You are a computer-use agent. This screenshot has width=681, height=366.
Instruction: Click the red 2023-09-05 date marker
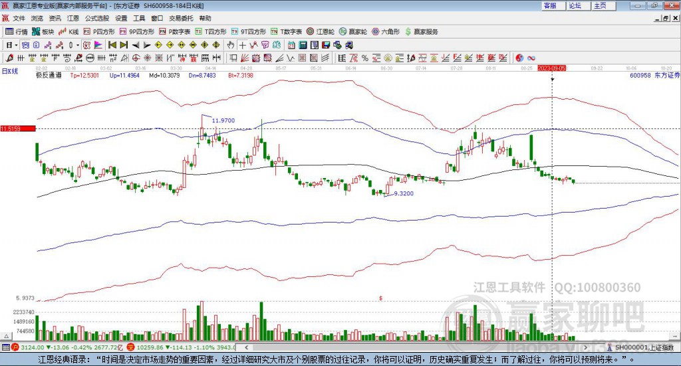[x=551, y=68]
